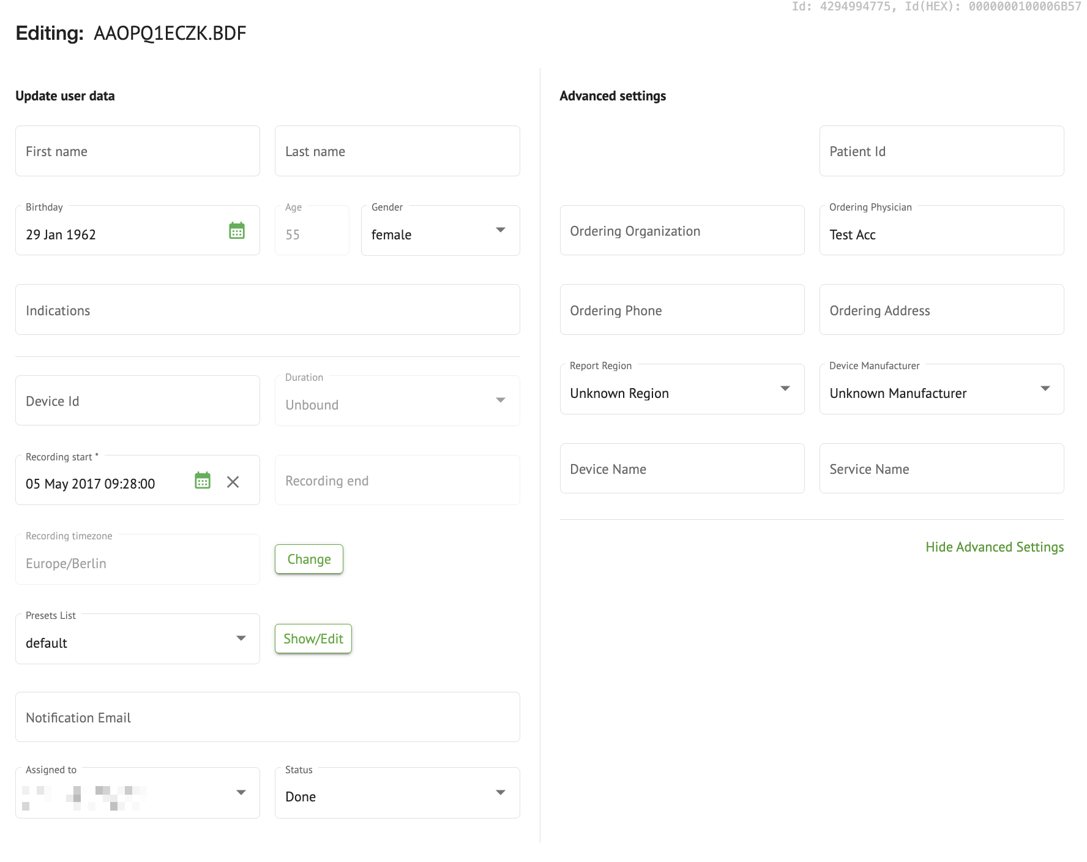1087x862 pixels.
Task: Click the Patient Id input
Action: (x=941, y=151)
